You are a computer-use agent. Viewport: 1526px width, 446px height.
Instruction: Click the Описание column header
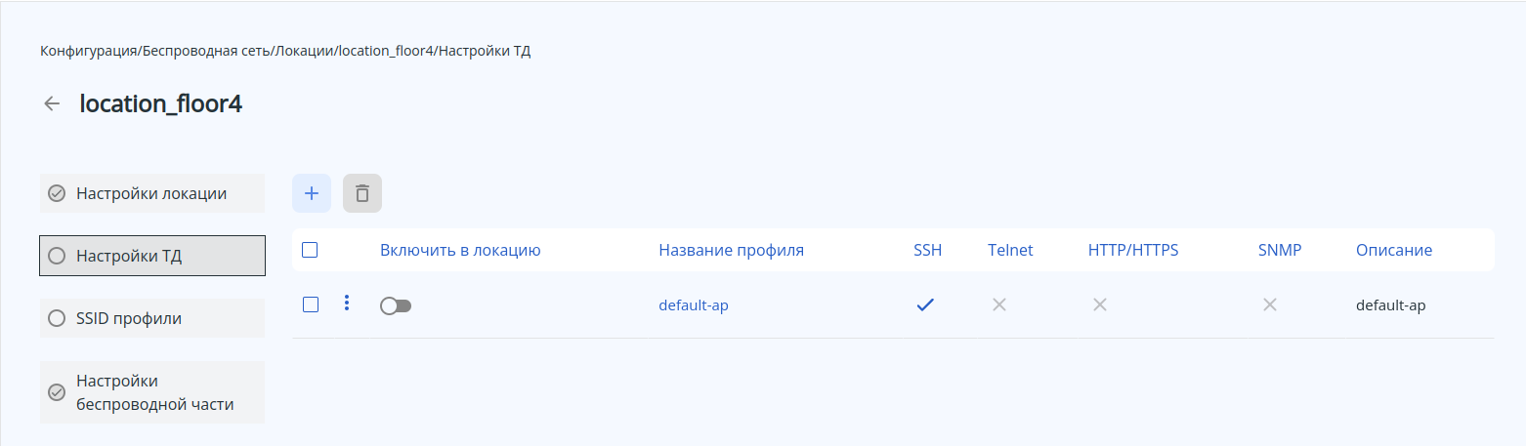1393,250
